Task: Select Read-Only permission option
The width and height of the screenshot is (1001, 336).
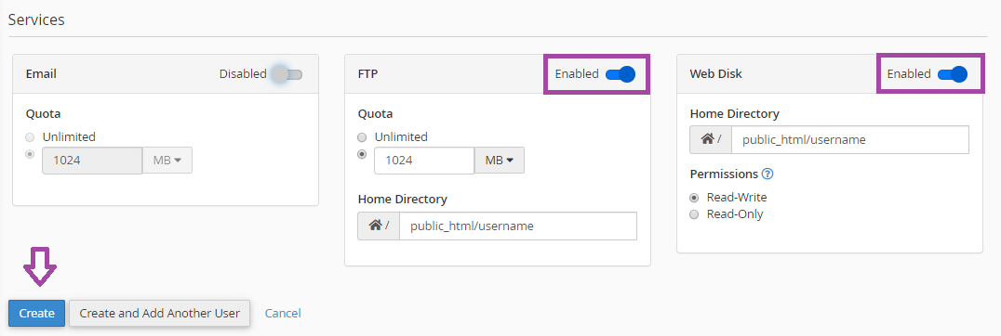Action: tap(694, 214)
